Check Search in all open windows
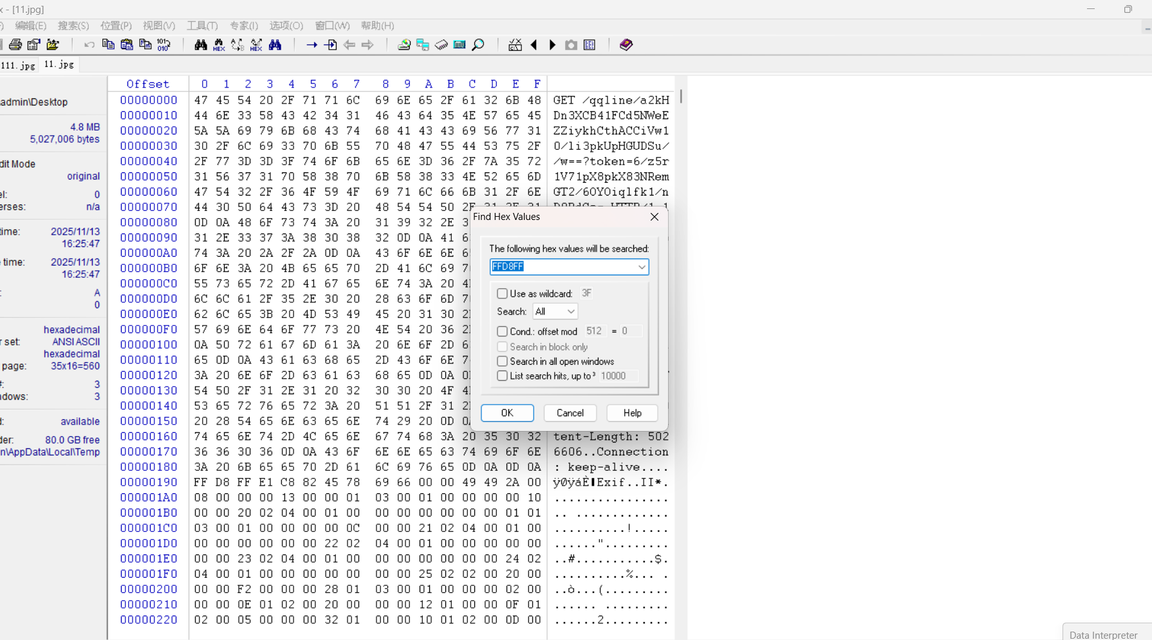Image resolution: width=1152 pixels, height=640 pixels. [x=502, y=361]
